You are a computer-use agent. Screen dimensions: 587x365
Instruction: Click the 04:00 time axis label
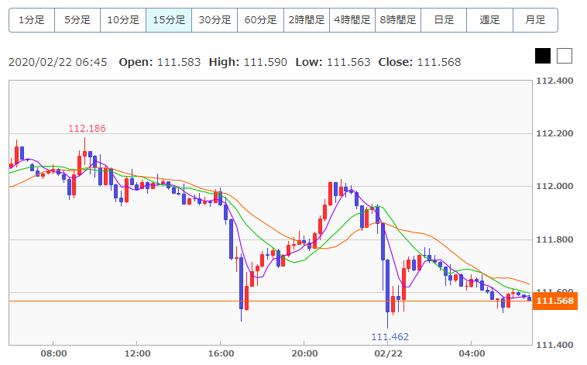472,353
